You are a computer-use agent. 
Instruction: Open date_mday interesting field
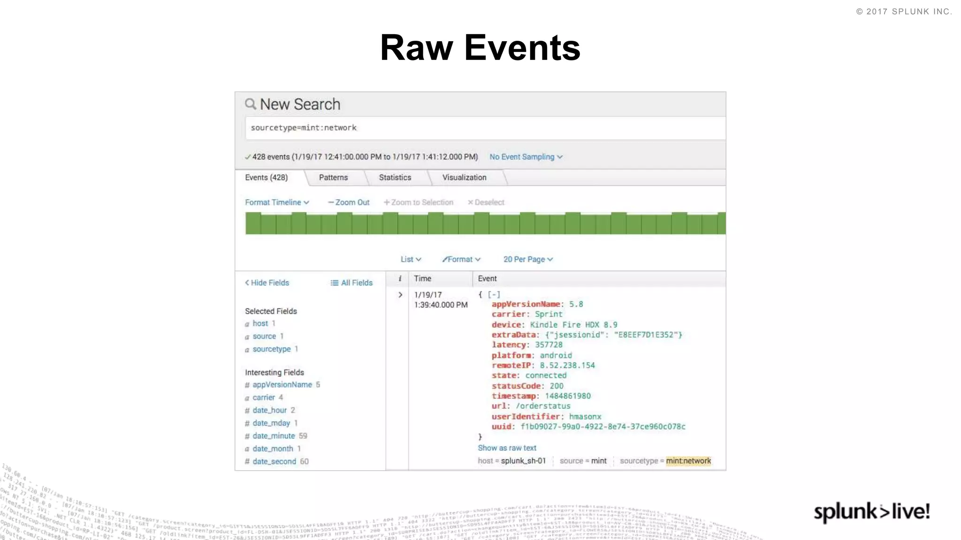click(271, 423)
